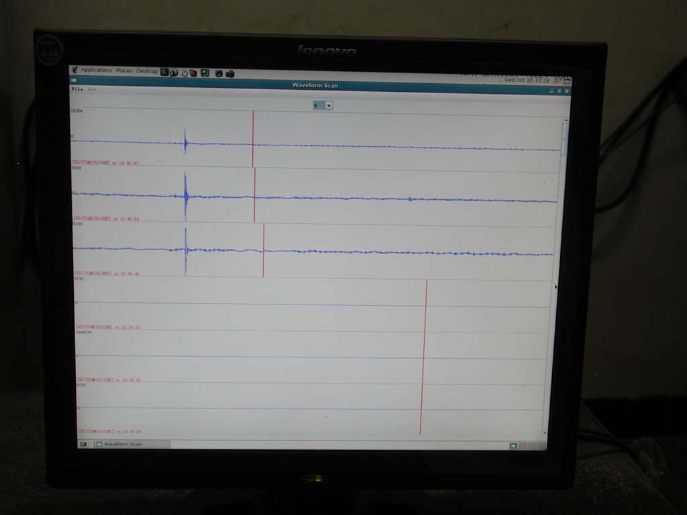
Task: Launch the web browser globe icon
Action: pyautogui.click(x=174, y=72)
